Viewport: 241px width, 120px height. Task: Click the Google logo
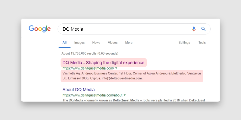pos(39,29)
